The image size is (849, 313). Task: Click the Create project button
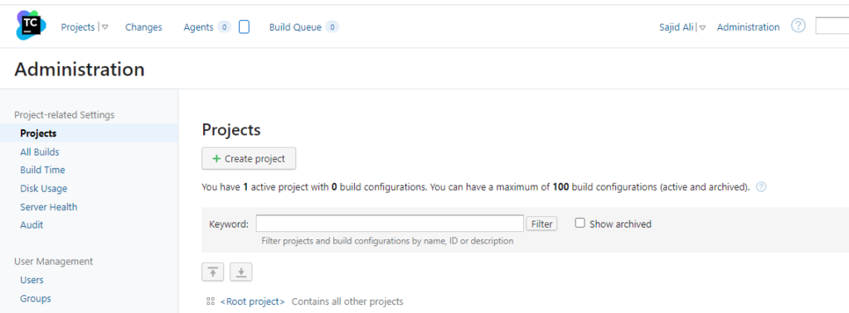pyautogui.click(x=249, y=158)
